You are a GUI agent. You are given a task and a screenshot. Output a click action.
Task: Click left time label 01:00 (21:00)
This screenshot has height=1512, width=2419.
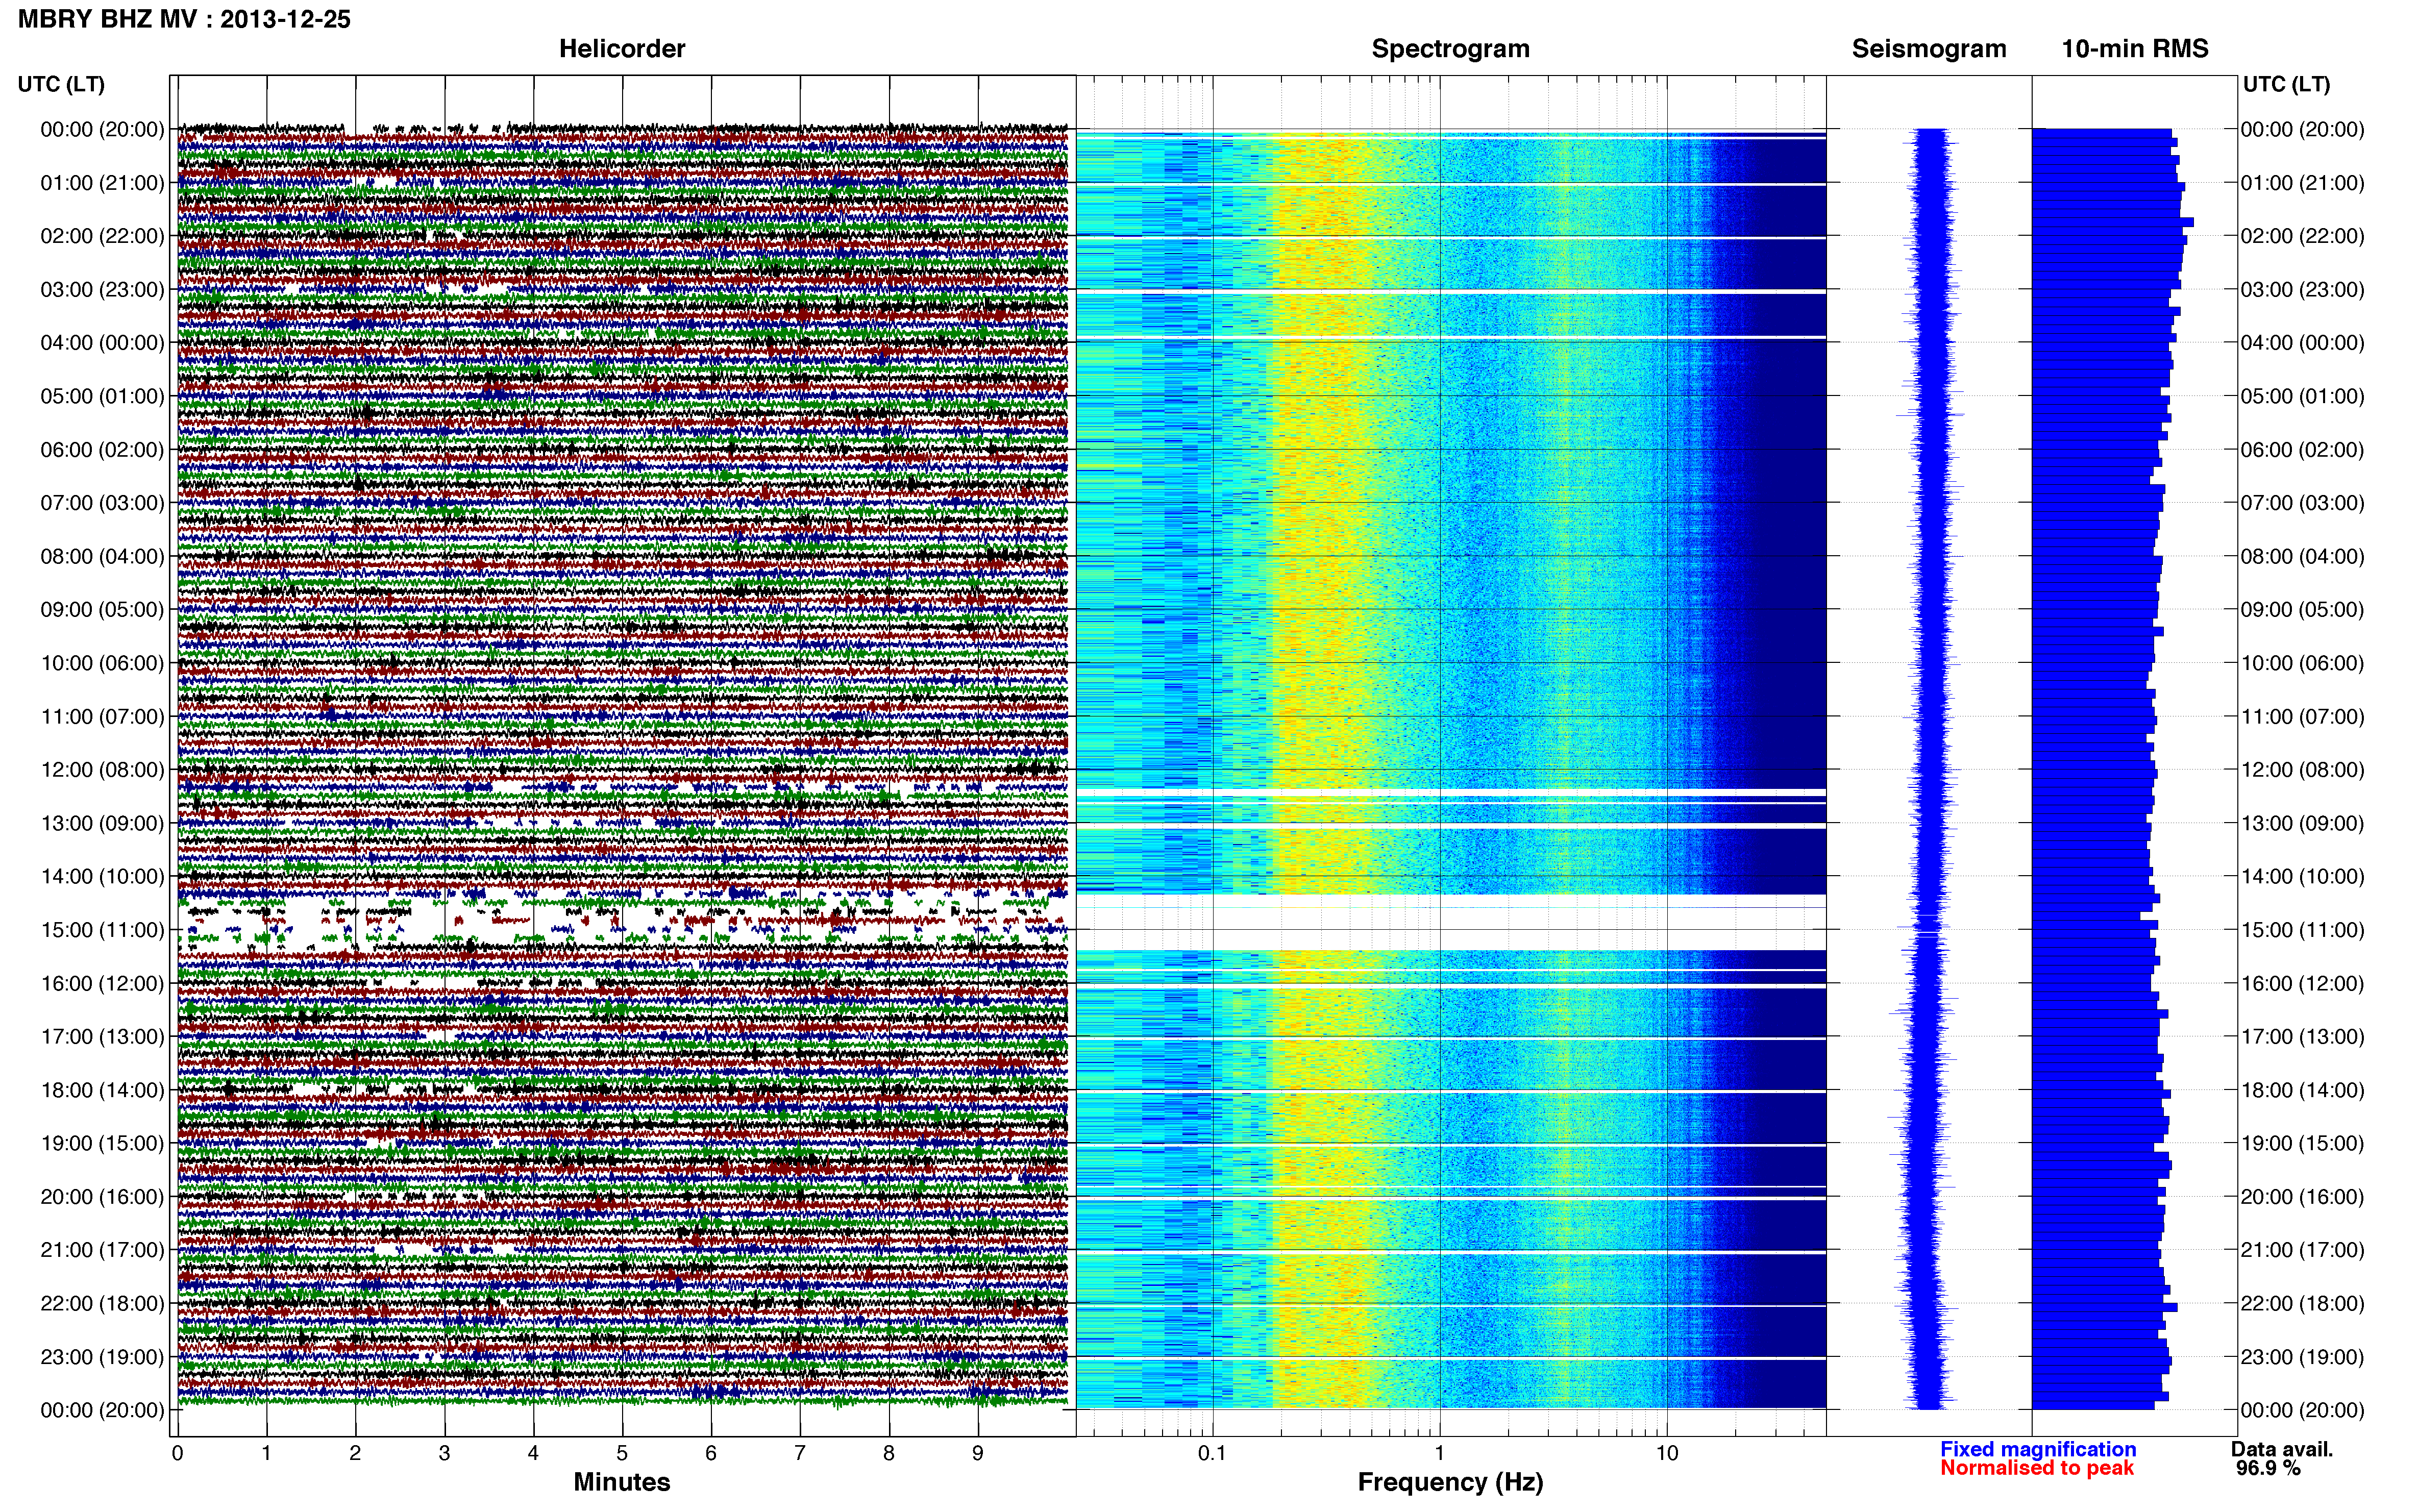point(102,183)
